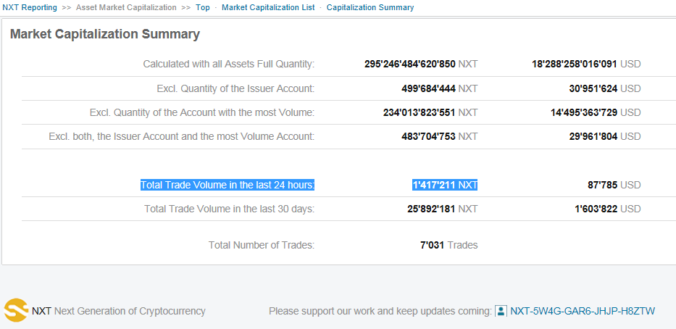Select the 295'246'484'620'850 NXT value
The width and height of the screenshot is (676, 329).
click(421, 64)
